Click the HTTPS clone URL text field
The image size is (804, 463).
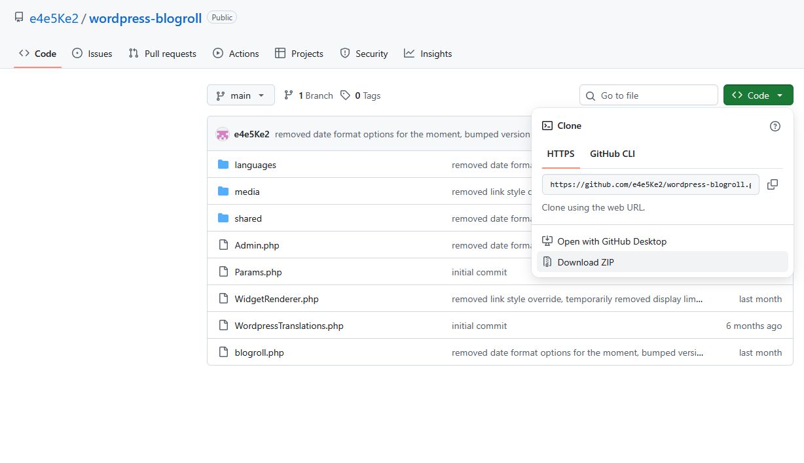[651, 184]
